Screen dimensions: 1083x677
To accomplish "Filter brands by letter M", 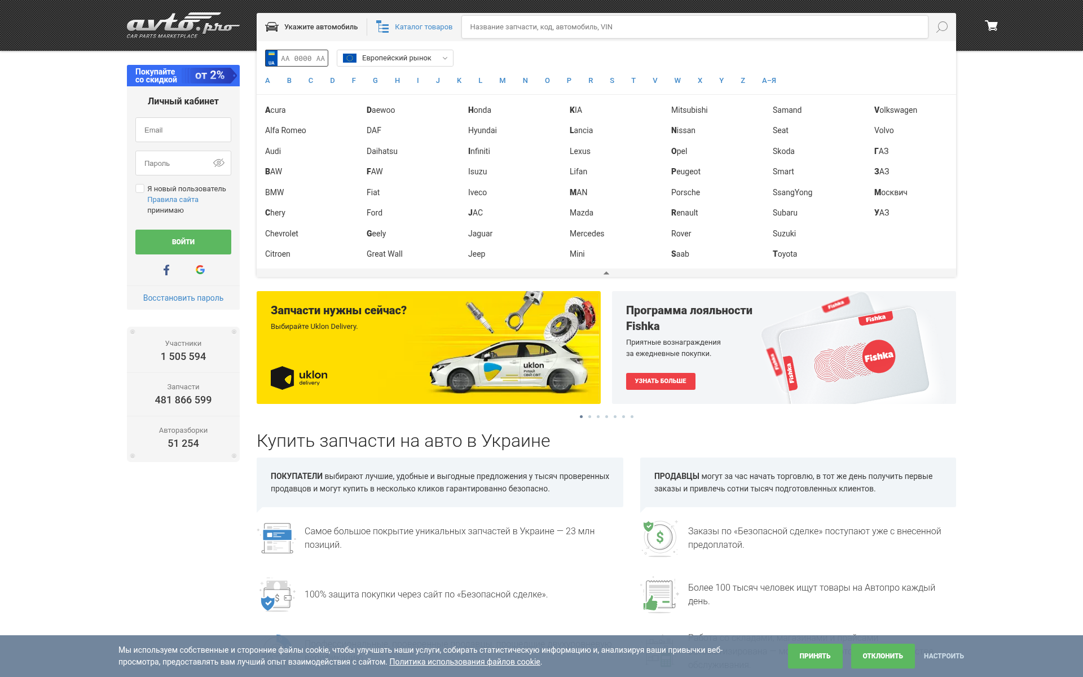I will [502, 81].
